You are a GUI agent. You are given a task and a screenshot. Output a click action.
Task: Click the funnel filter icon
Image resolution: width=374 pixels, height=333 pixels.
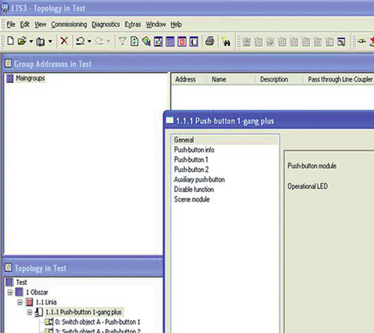(x=123, y=42)
